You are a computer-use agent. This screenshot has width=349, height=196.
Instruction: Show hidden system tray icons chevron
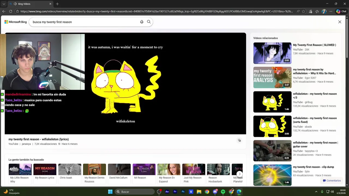click(316, 192)
